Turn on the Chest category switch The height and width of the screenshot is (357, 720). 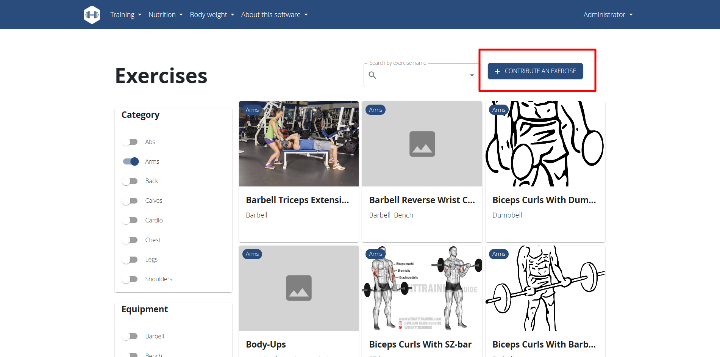point(130,240)
